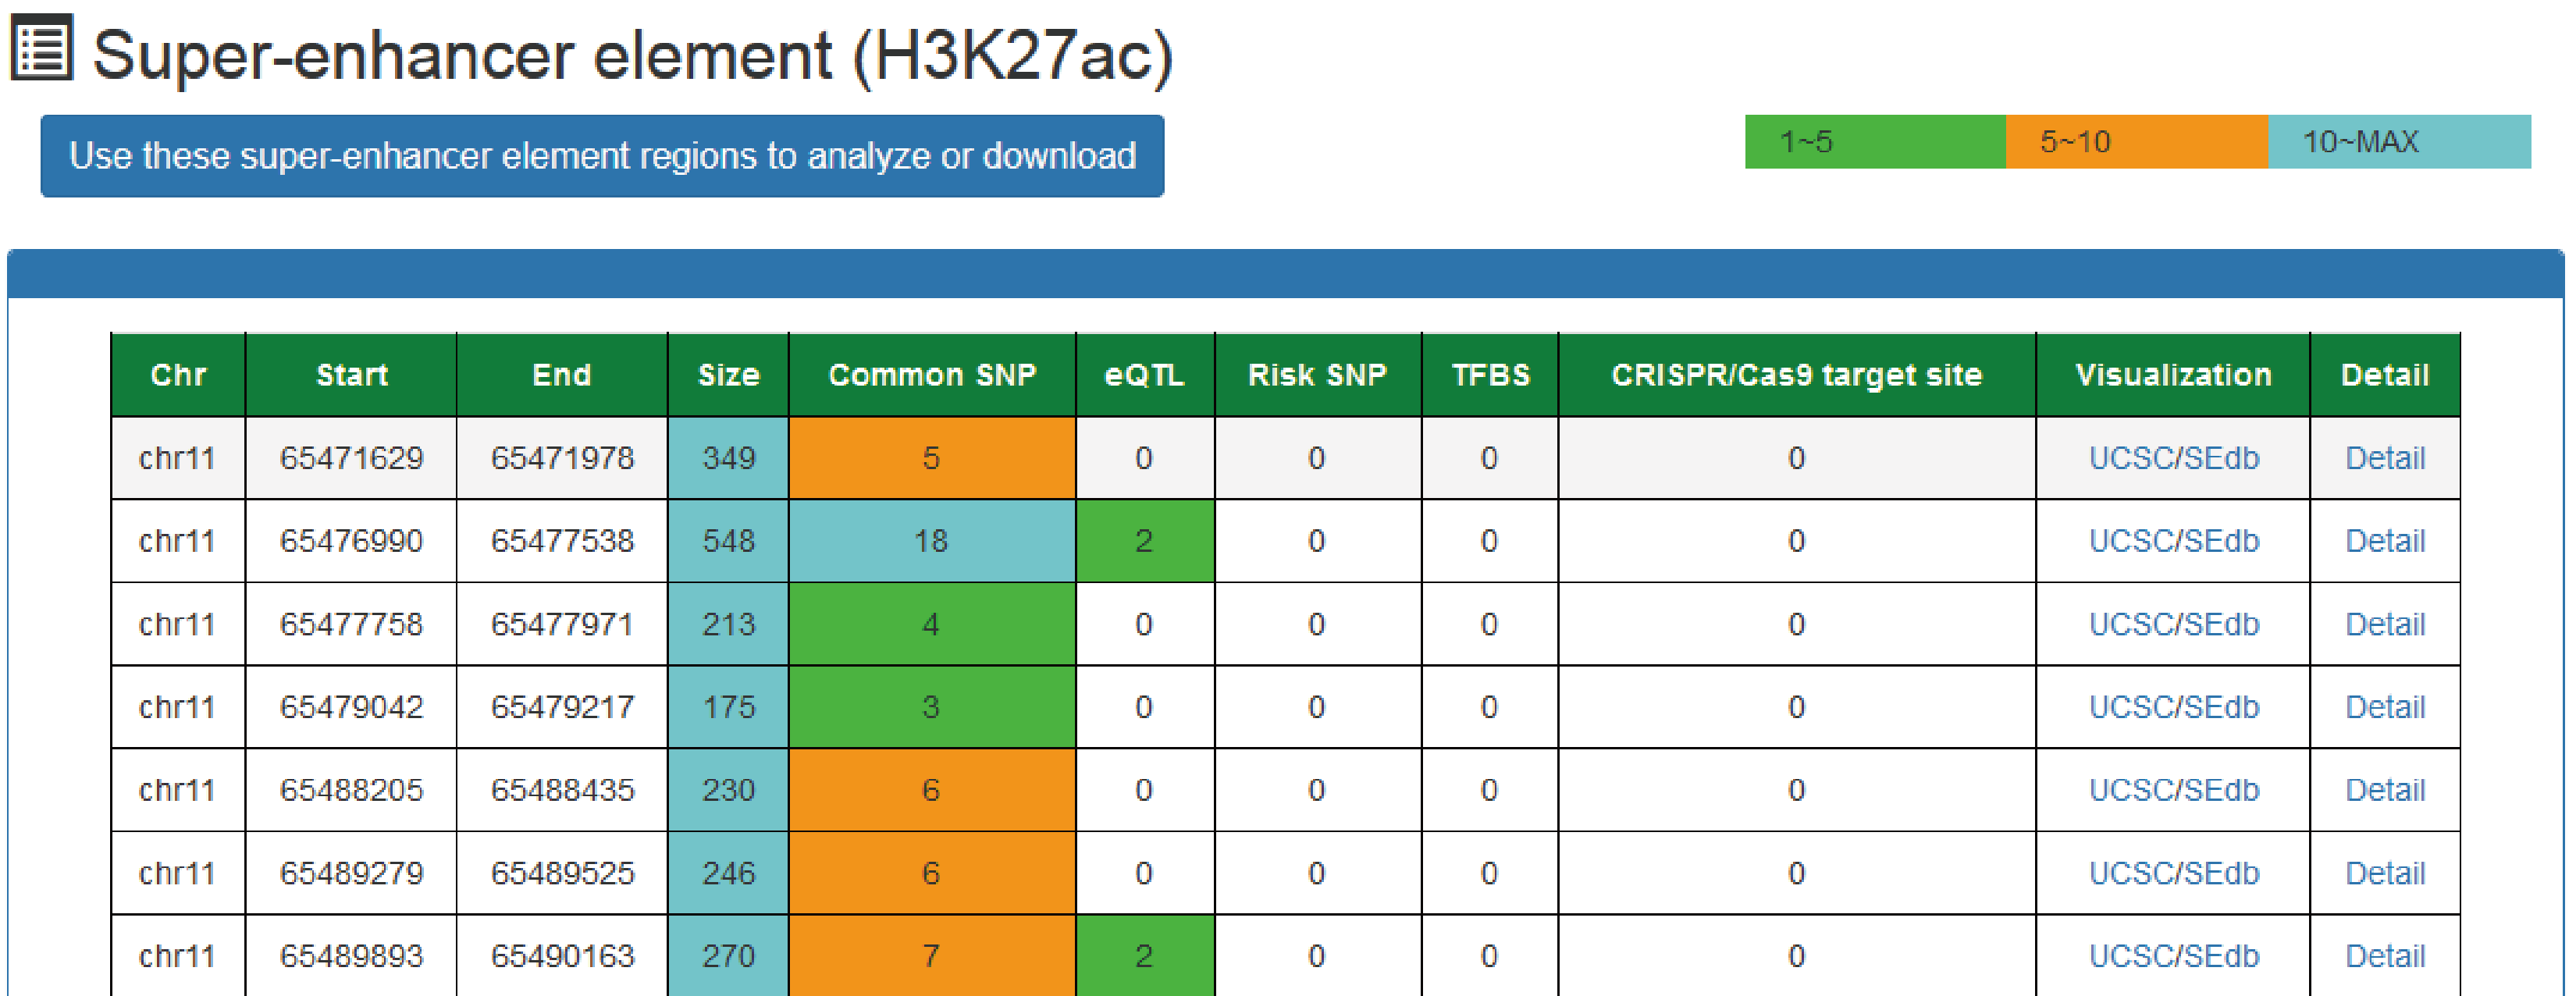
Task: Open Detail link for start 65489279
Action: point(2385,873)
